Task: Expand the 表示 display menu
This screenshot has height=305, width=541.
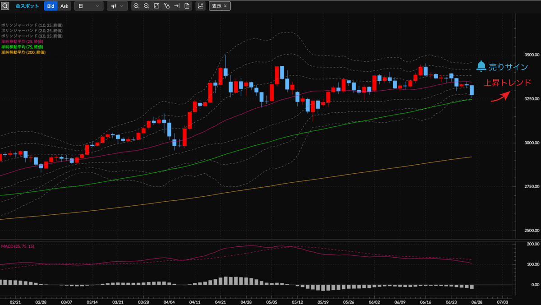Action: coord(220,6)
